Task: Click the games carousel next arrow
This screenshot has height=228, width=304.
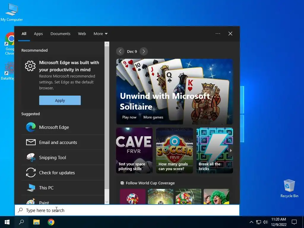Action: (x=231, y=151)
